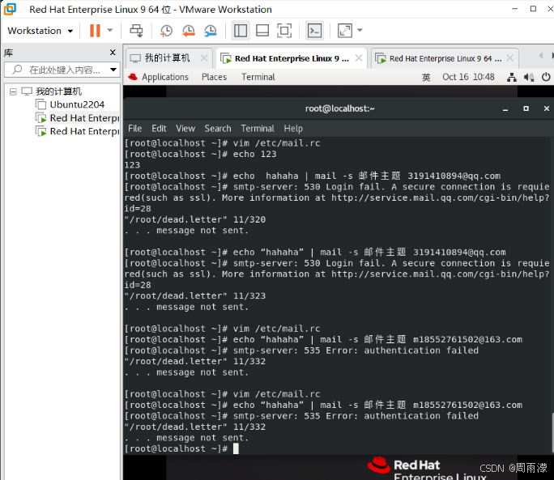Open the terminal Search menu
The height and width of the screenshot is (480, 554).
(x=218, y=129)
